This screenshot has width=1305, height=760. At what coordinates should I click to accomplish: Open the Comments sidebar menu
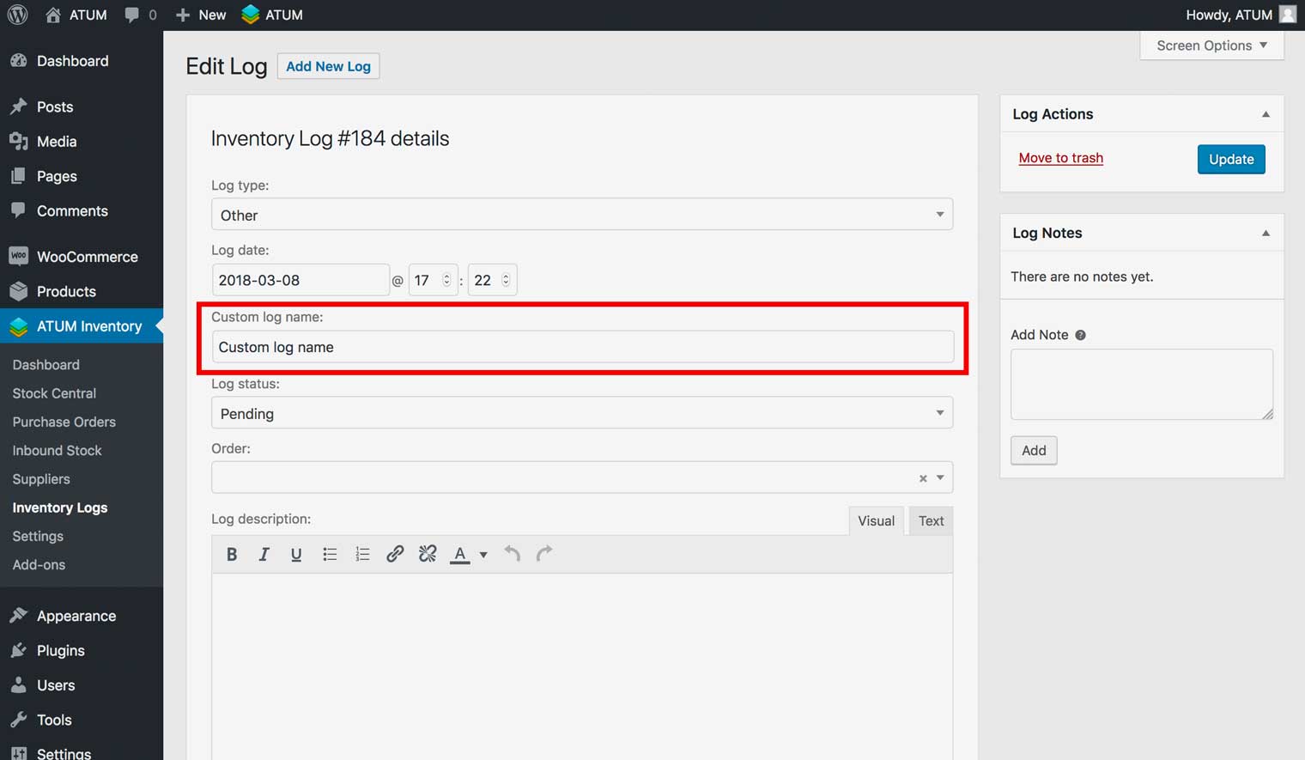[x=82, y=210]
